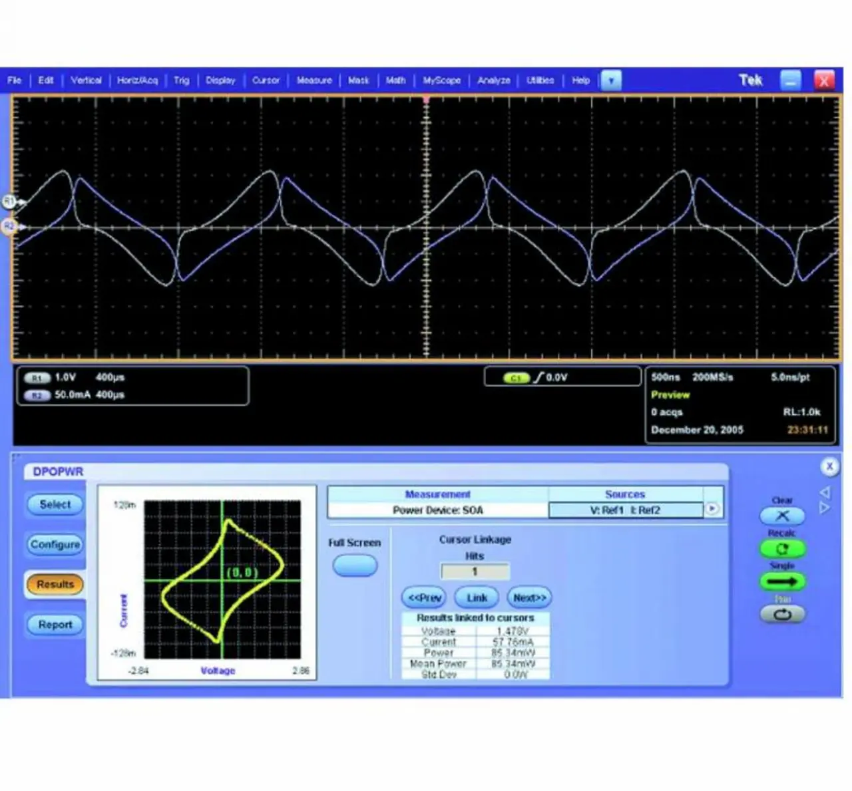Click the DPOPWR Report button

[x=55, y=625]
